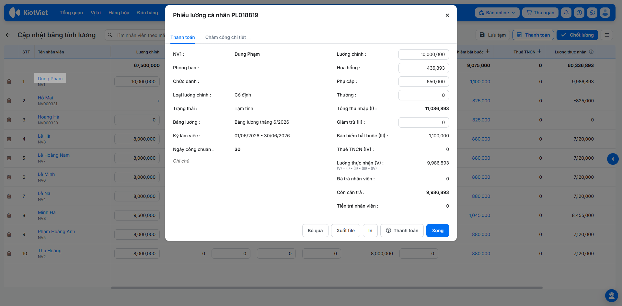Screen dimensions: 622x306
Task: Open Đơn hàng menu
Action: [147, 13]
